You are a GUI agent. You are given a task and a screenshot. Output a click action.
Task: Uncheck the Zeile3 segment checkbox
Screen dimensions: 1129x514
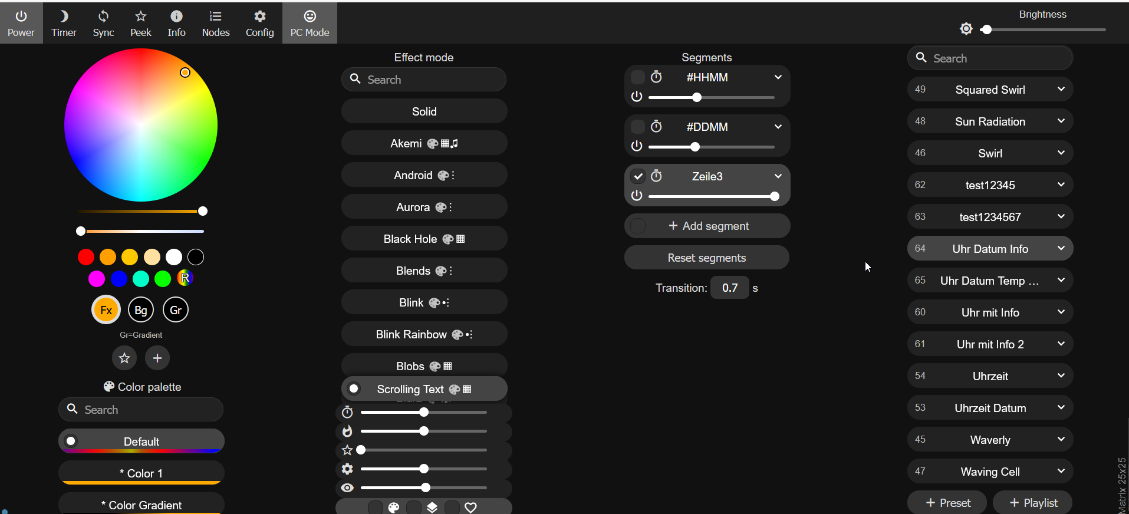(638, 176)
